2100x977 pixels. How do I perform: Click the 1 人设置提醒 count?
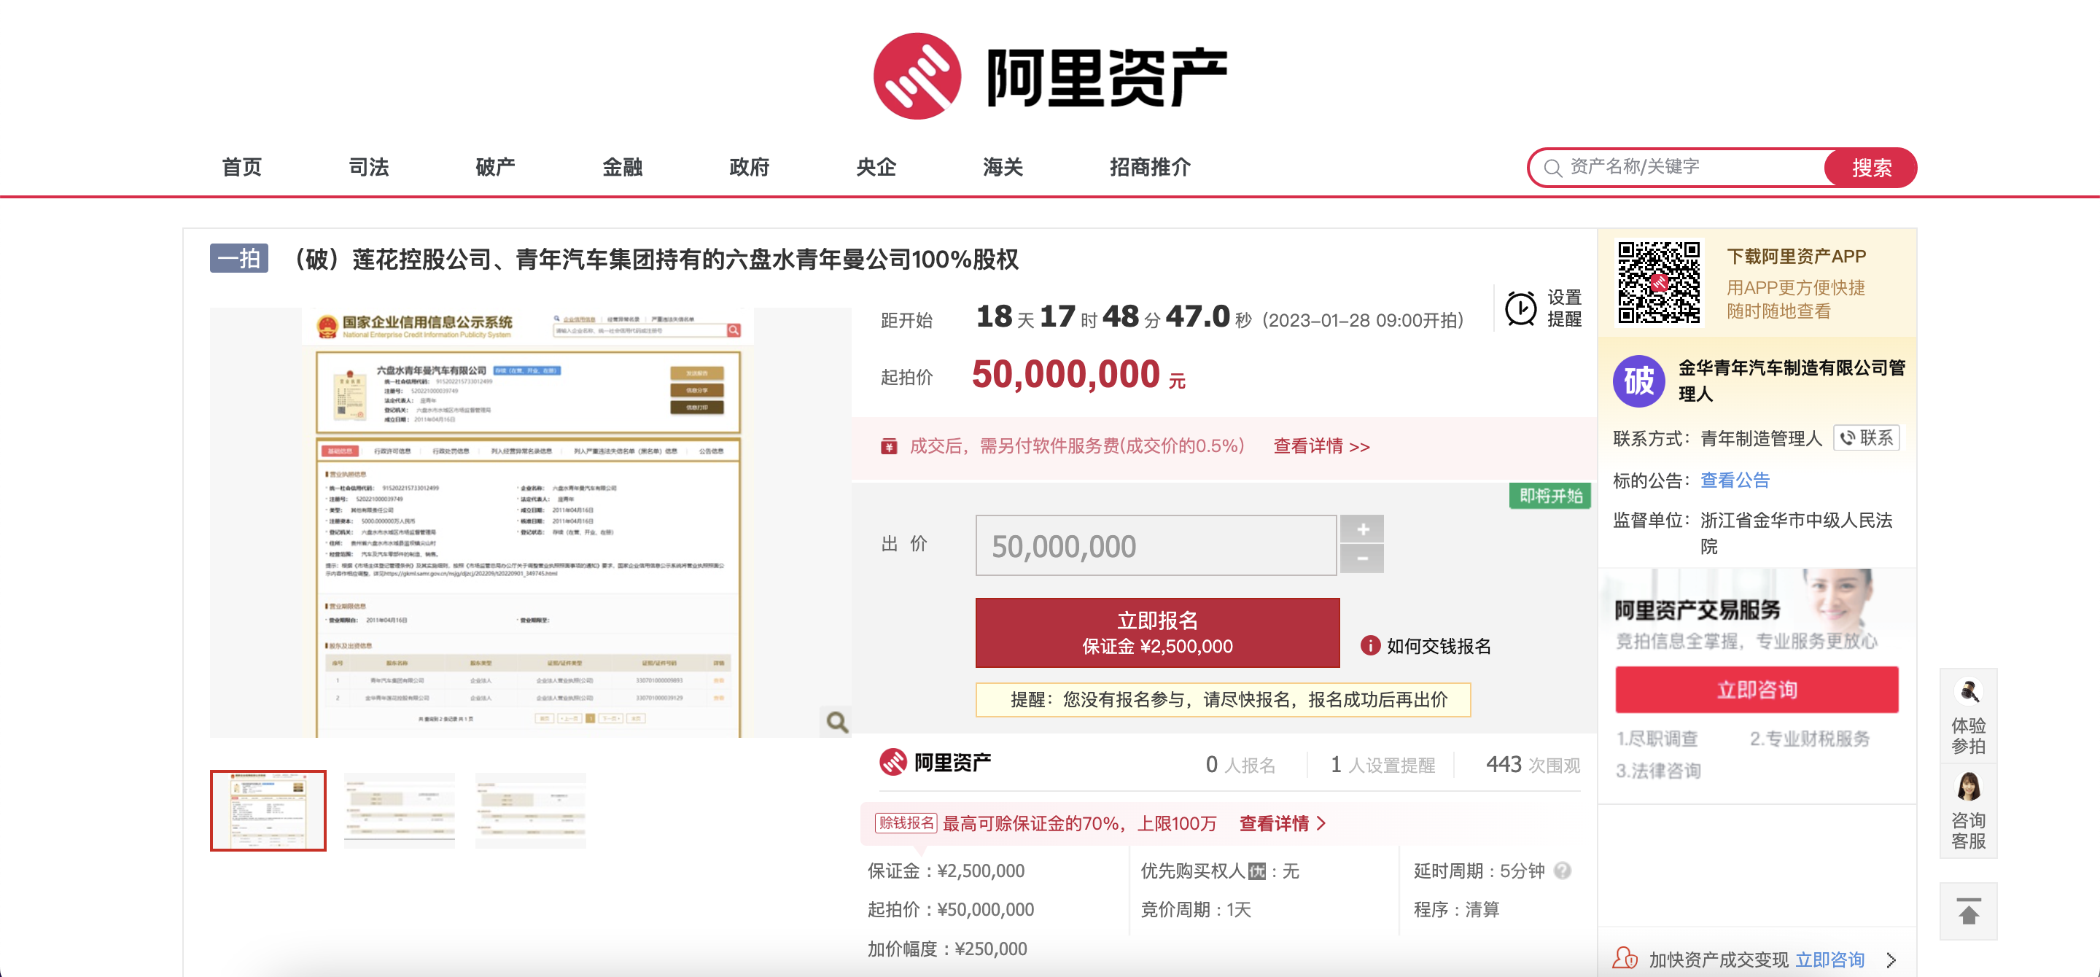click(1382, 764)
